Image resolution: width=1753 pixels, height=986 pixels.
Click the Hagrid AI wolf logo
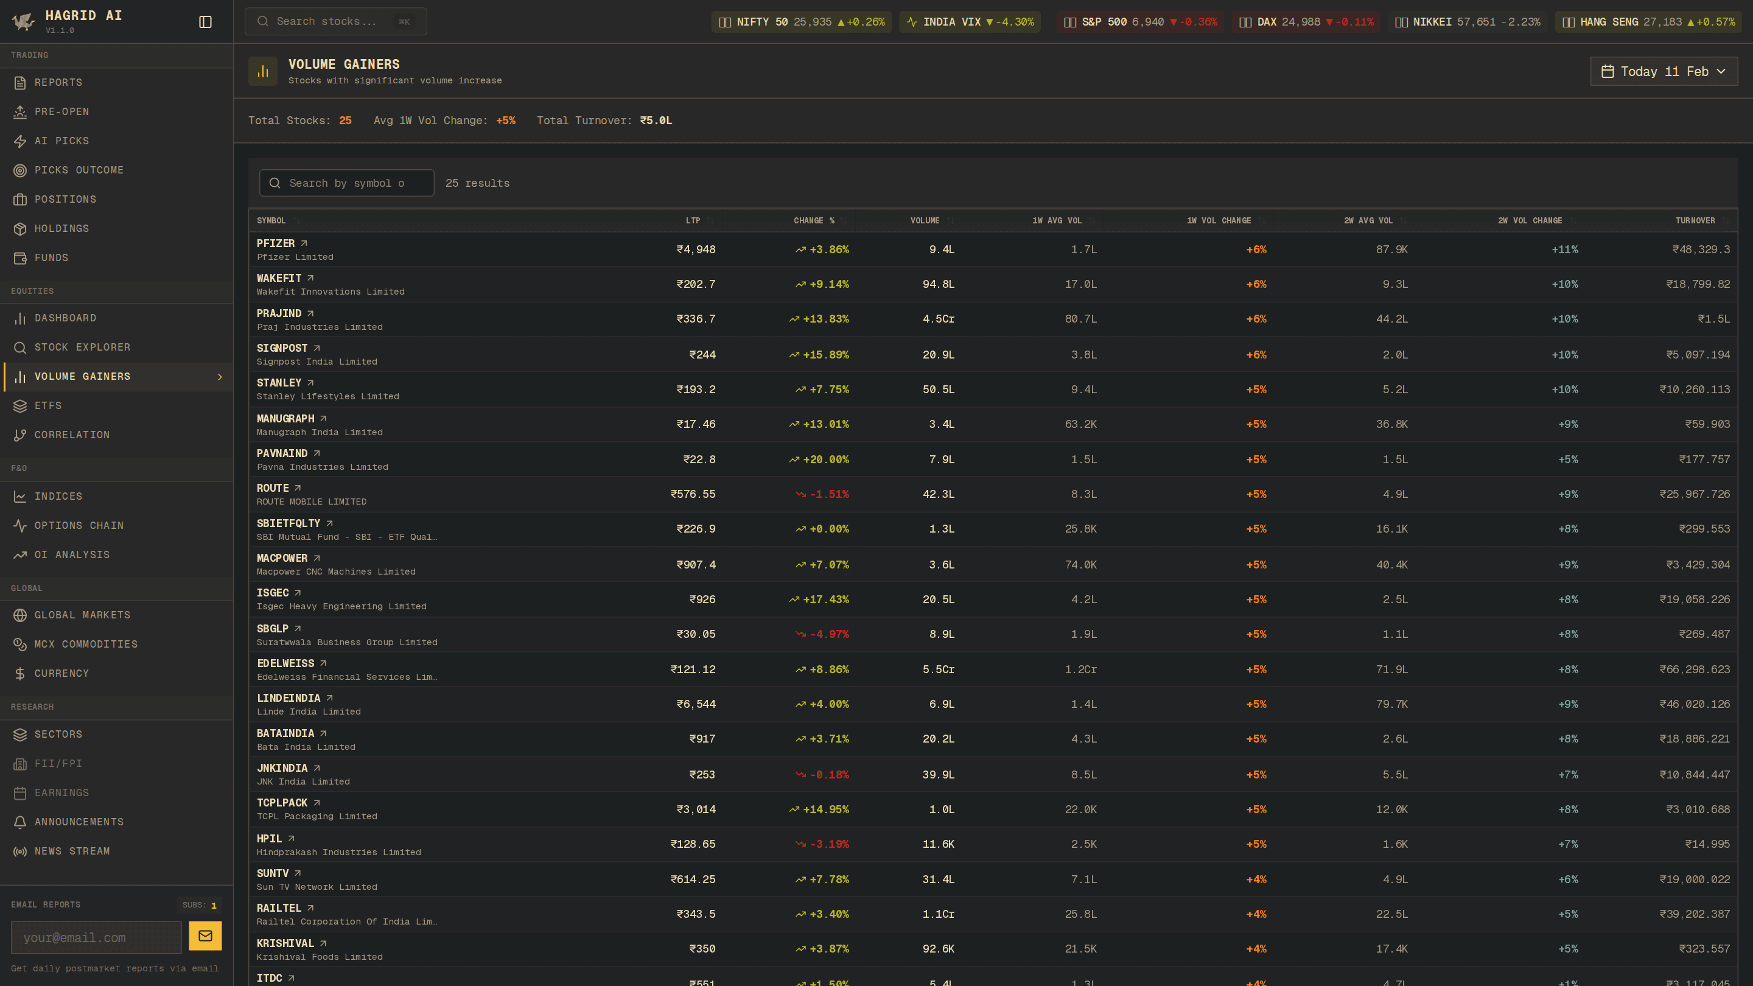[23, 21]
